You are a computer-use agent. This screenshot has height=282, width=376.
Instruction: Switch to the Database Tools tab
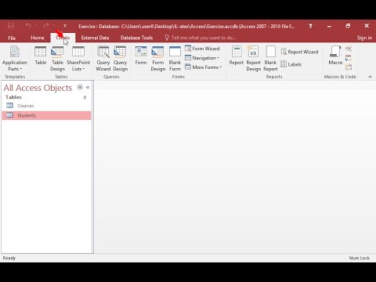[136, 38]
